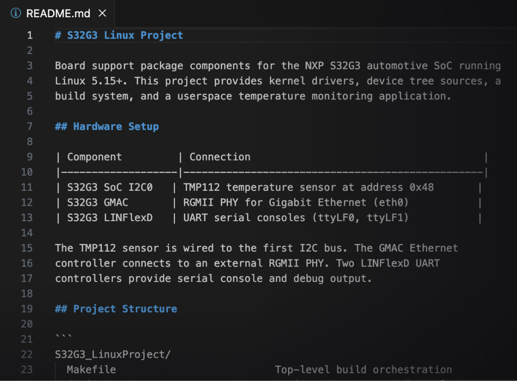Click line number 15 in gutter

pos(27,248)
